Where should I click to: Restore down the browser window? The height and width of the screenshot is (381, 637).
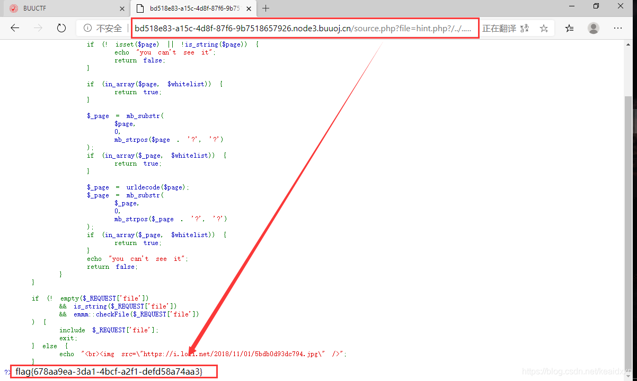tap(596, 6)
